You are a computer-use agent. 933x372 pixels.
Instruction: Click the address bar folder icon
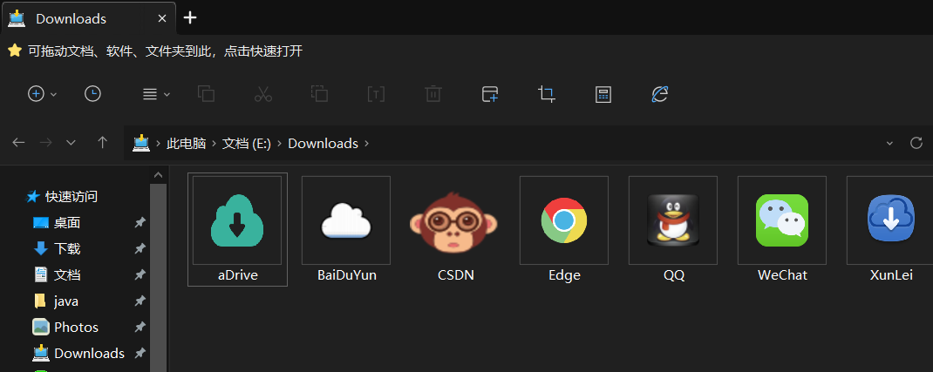141,143
